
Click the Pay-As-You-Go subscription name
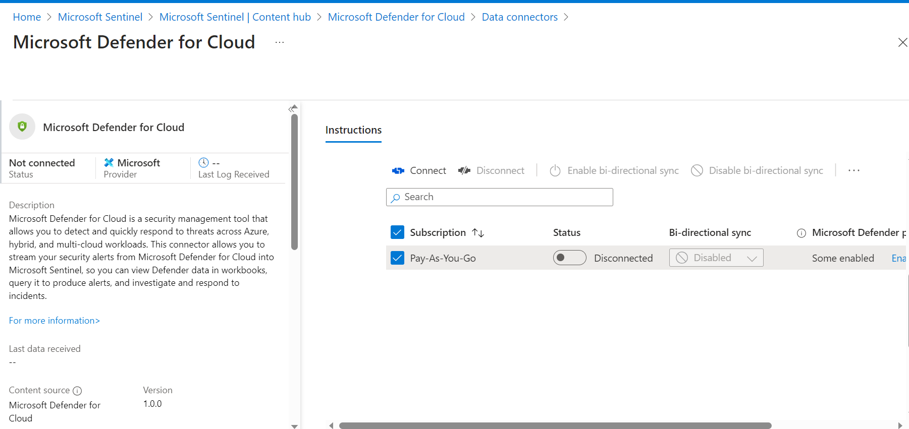(443, 258)
